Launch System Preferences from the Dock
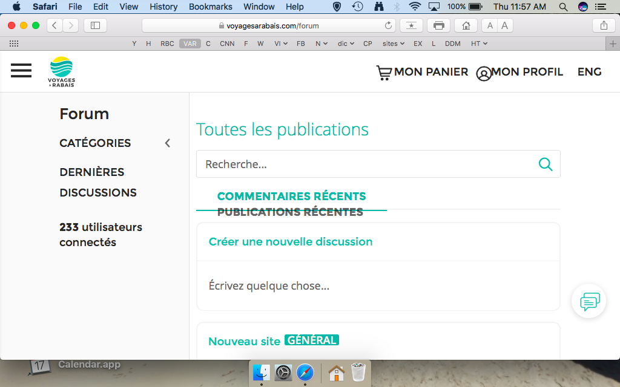Viewport: 620px width, 387px height. (x=283, y=372)
